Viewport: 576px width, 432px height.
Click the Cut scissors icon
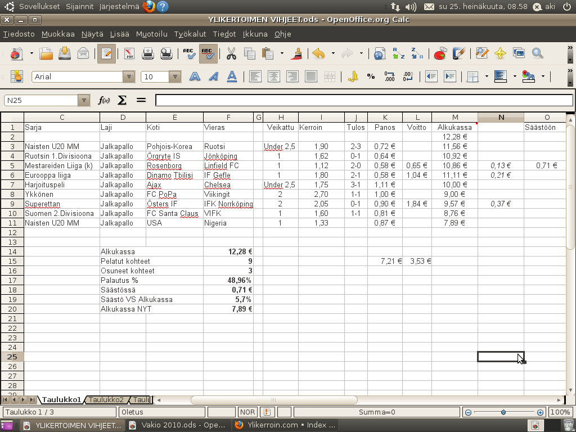231,54
